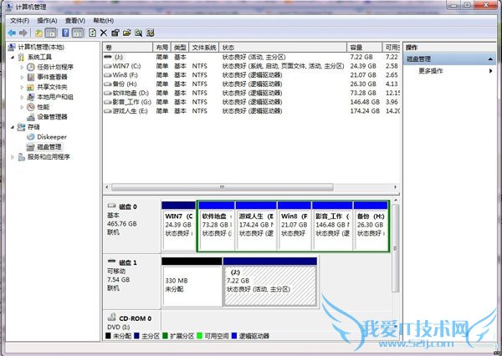Collapse the 磁盘管理 actions header arrow
Image resolution: width=502 pixels, height=356 pixels.
pyautogui.click(x=490, y=59)
